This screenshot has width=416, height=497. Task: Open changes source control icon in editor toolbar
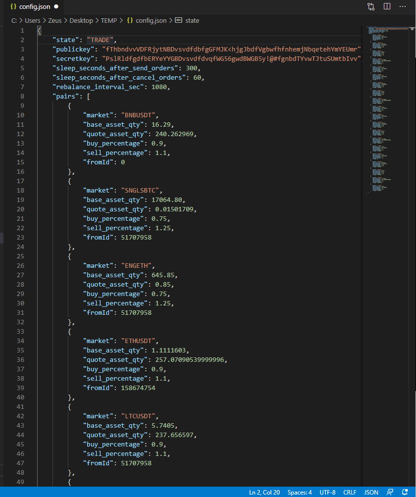(x=371, y=7)
